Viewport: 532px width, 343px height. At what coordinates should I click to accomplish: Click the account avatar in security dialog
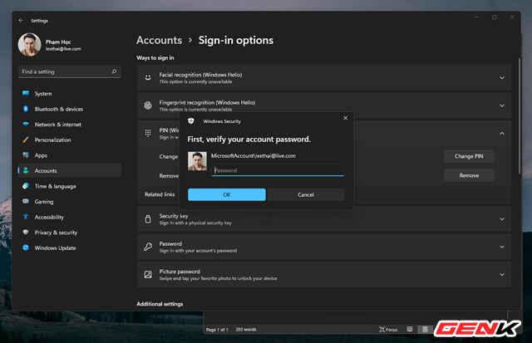coord(197,161)
